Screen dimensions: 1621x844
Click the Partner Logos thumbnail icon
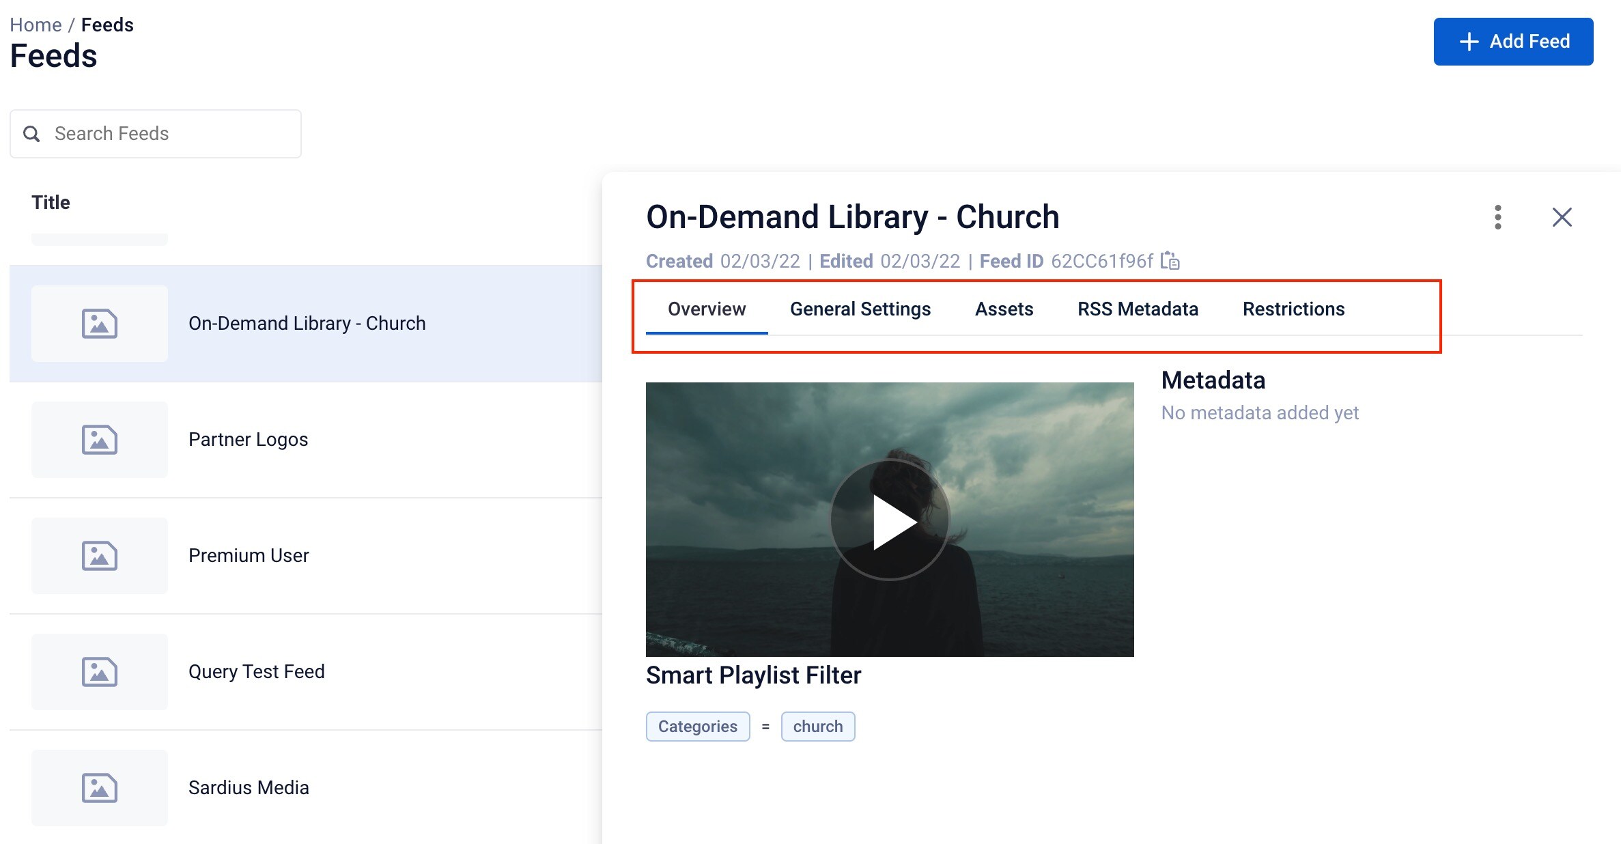(x=98, y=438)
